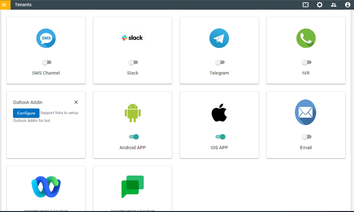Click the Telegram card label
The image size is (354, 212).
coord(219,73)
